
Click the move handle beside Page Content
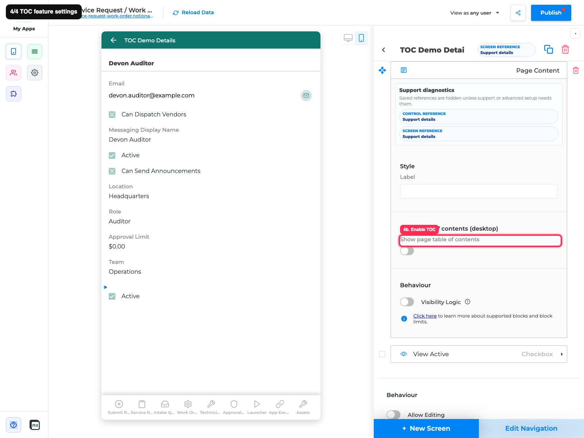[x=382, y=70]
